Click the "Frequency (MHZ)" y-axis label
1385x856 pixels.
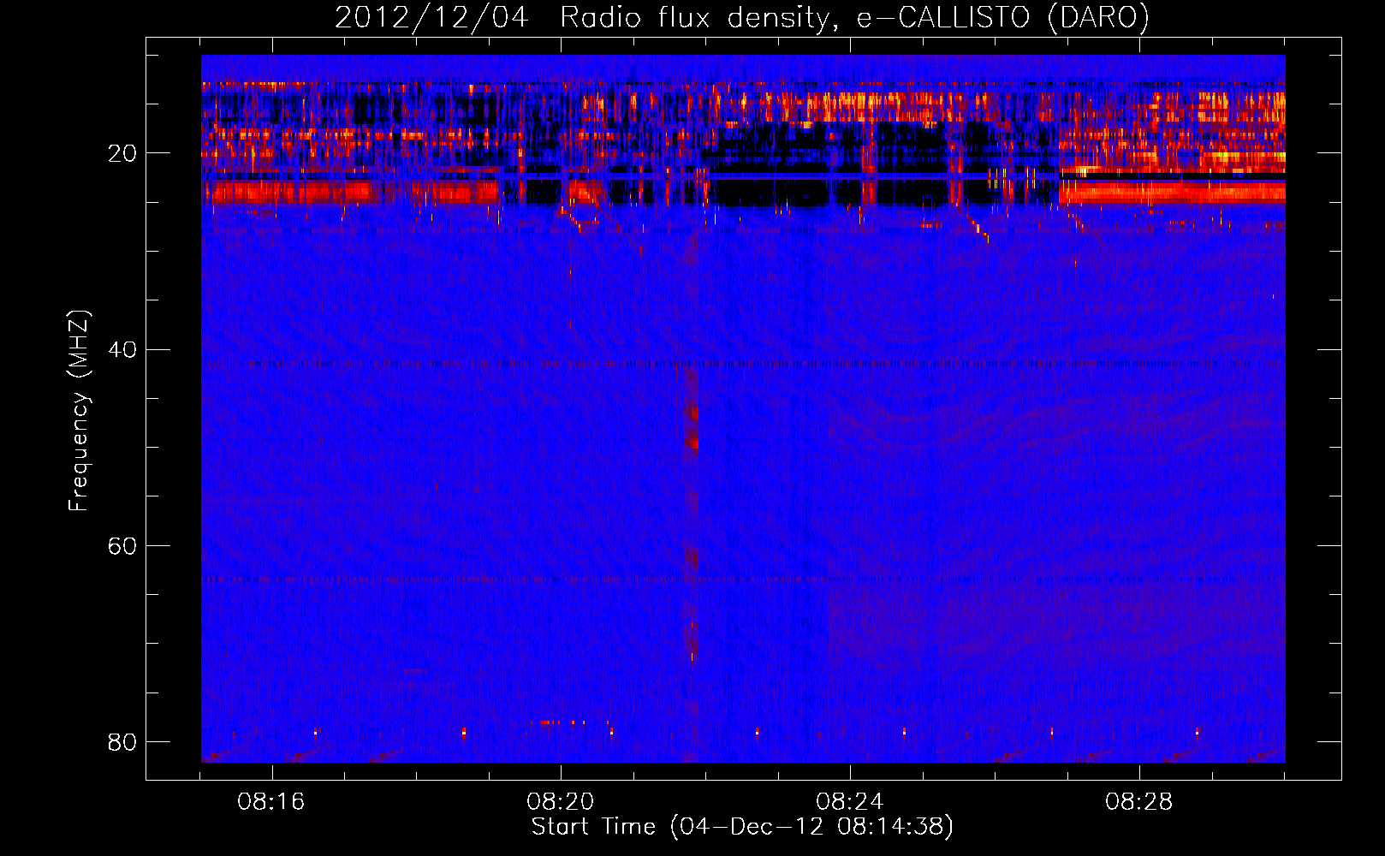point(79,411)
